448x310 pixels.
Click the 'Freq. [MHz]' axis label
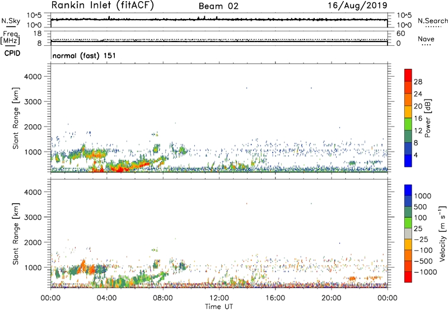[x=10, y=37]
